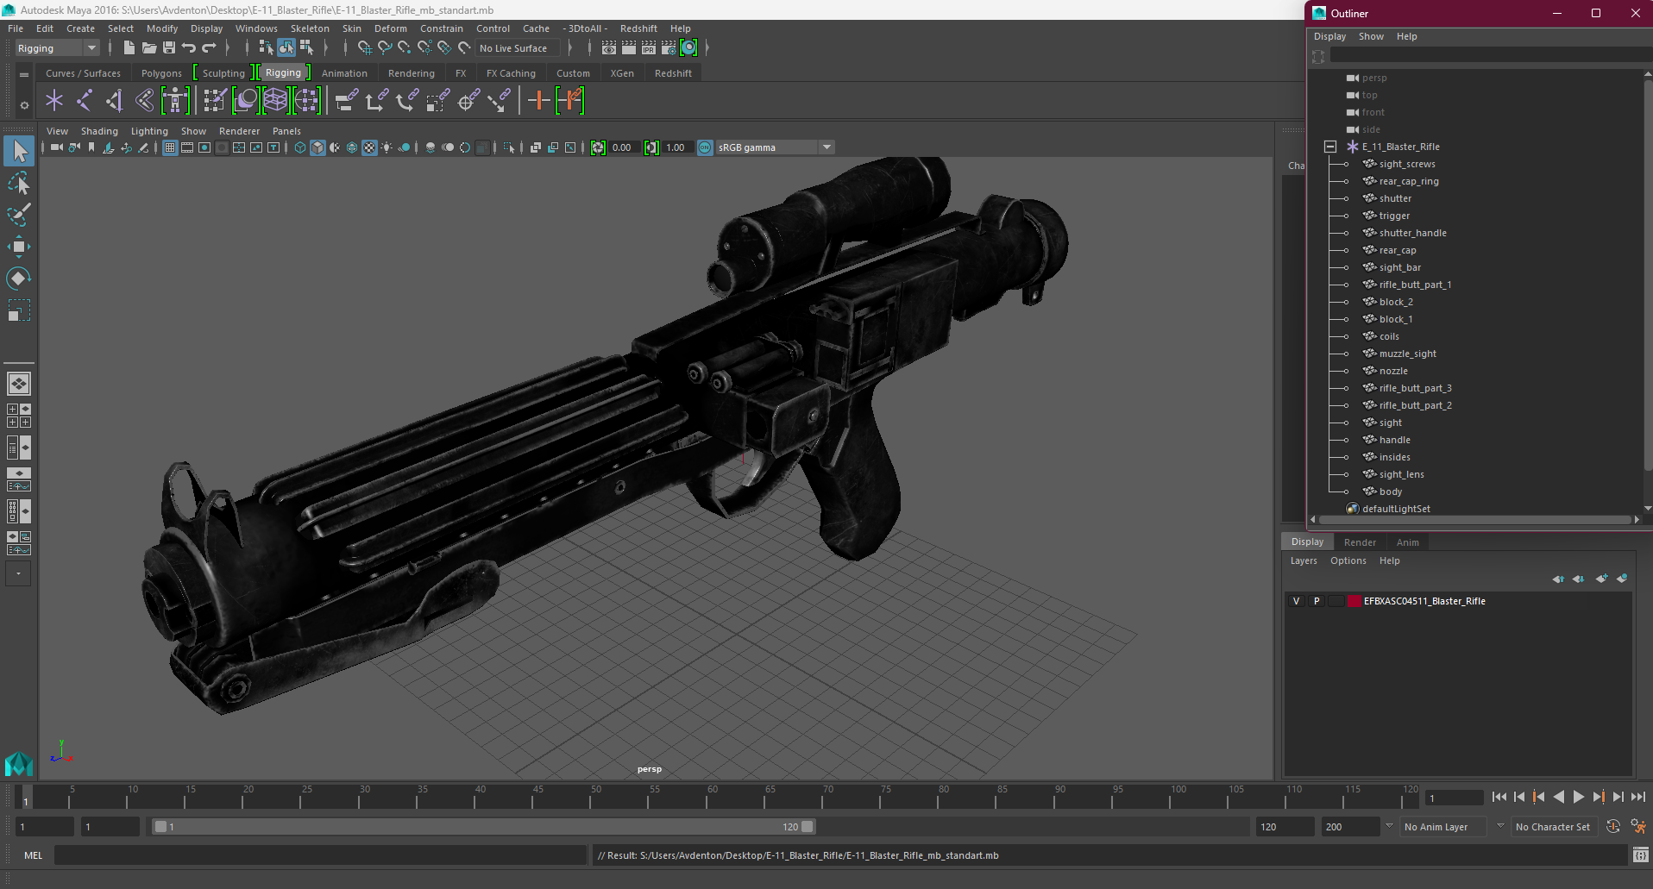Viewport: 1653px width, 889px height.
Task: Apply the Create Lattice shelf tool
Action: pyautogui.click(x=275, y=101)
